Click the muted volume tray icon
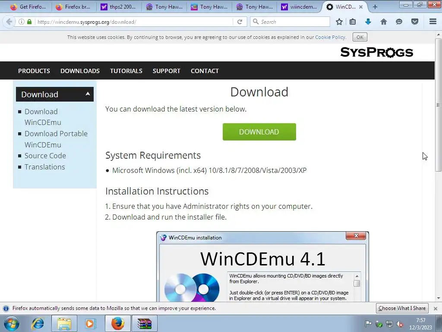The width and height of the screenshot is (442, 332). (x=399, y=324)
